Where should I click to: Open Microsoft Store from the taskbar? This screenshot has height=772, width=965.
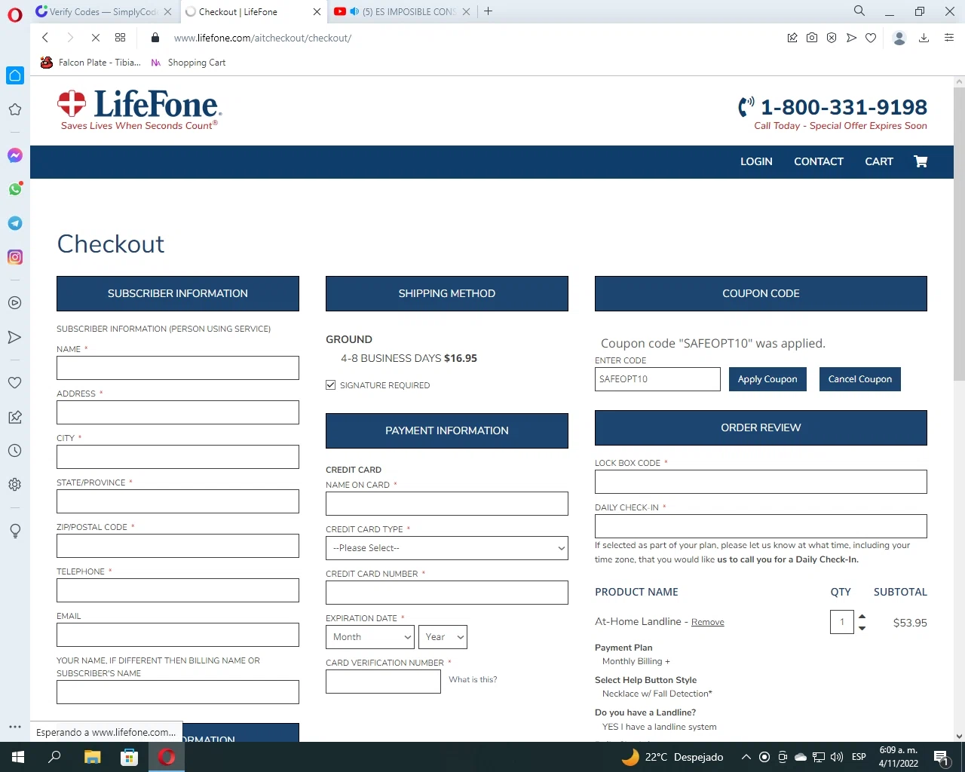[x=129, y=757]
